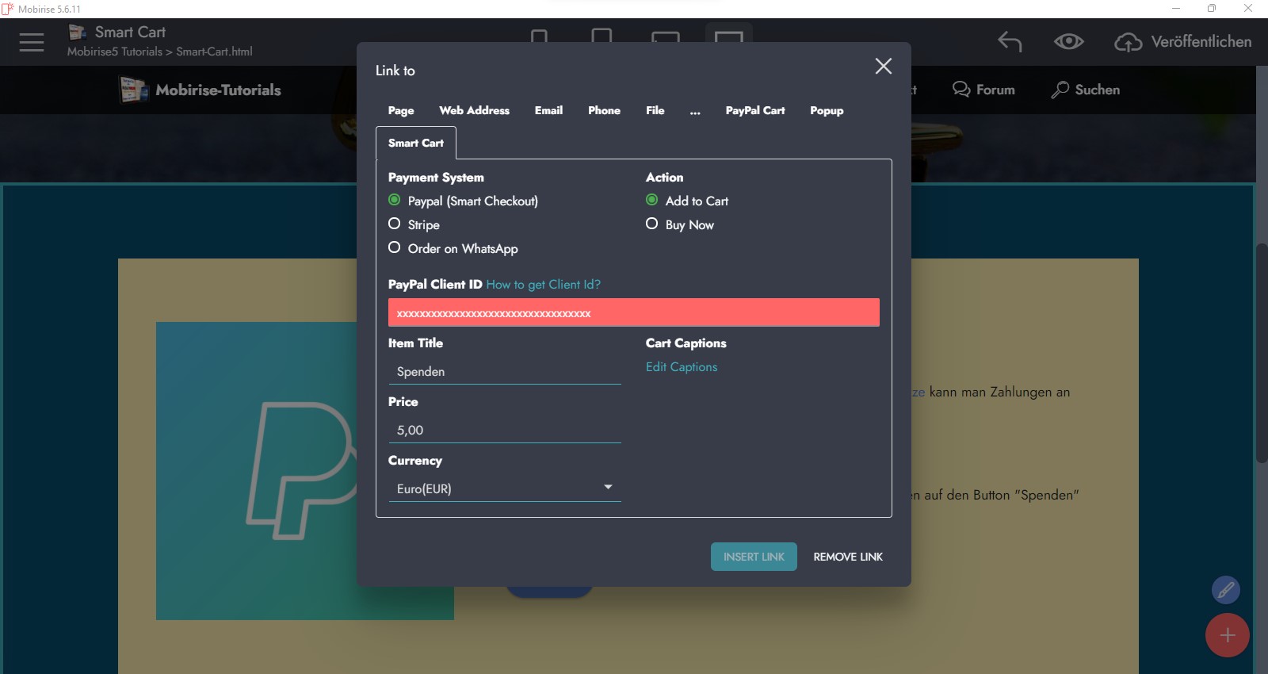Screen dimensions: 1268x674
Task: Switch to the Web Address tab
Action: coord(474,111)
